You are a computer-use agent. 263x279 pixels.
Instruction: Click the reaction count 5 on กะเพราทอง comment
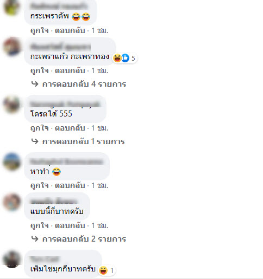133,58
